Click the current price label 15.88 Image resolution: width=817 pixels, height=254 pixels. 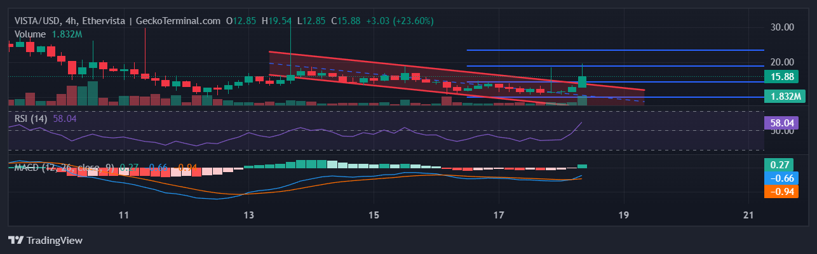(x=783, y=76)
